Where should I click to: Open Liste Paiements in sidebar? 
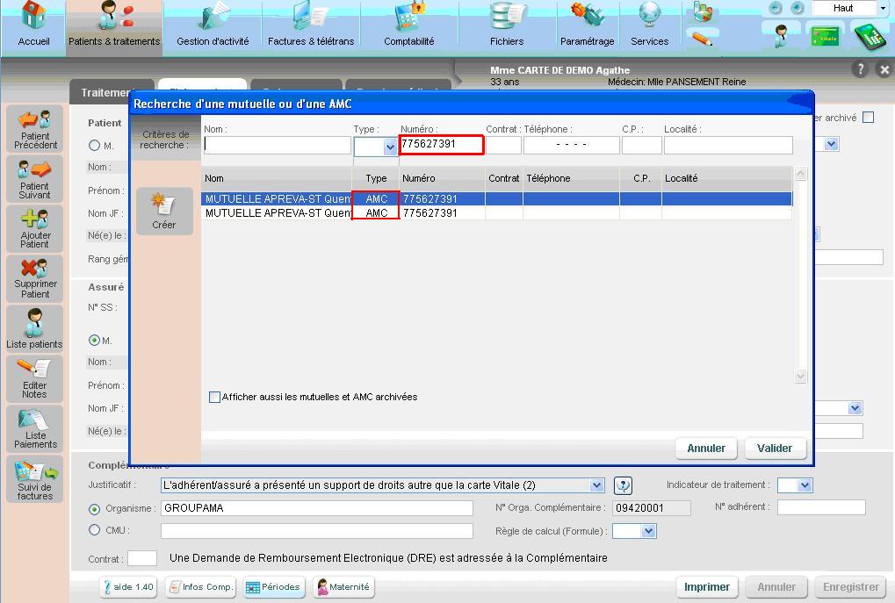(35, 428)
